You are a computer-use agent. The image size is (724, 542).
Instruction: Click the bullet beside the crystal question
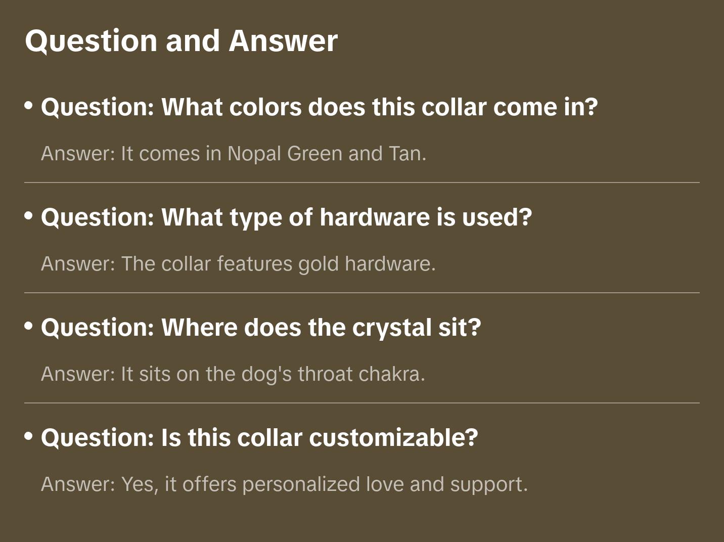pyautogui.click(x=29, y=326)
